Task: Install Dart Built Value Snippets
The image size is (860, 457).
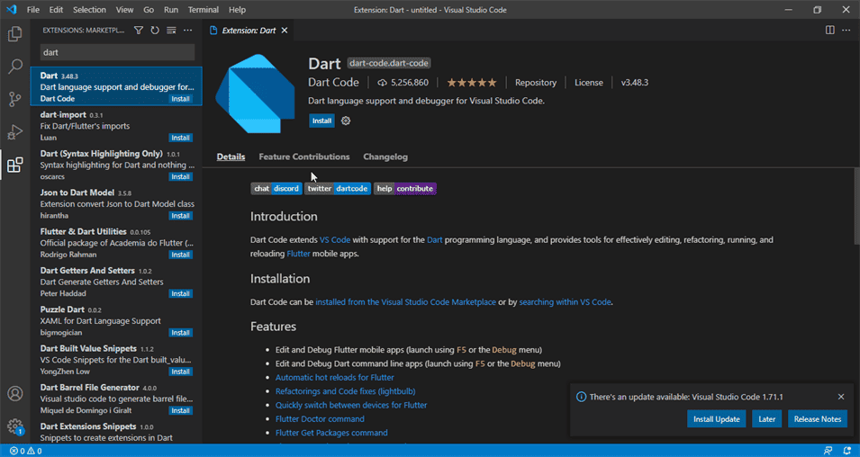Action: tap(180, 372)
